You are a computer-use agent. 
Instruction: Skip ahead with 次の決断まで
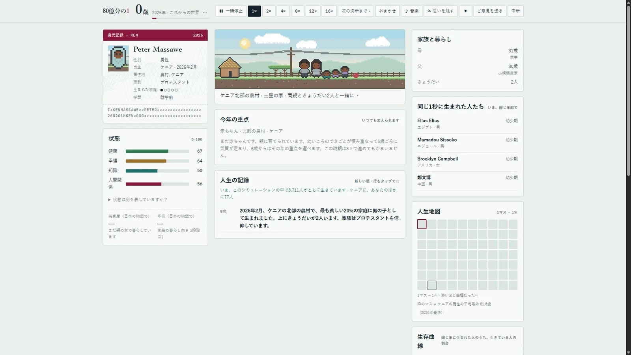pyautogui.click(x=356, y=11)
